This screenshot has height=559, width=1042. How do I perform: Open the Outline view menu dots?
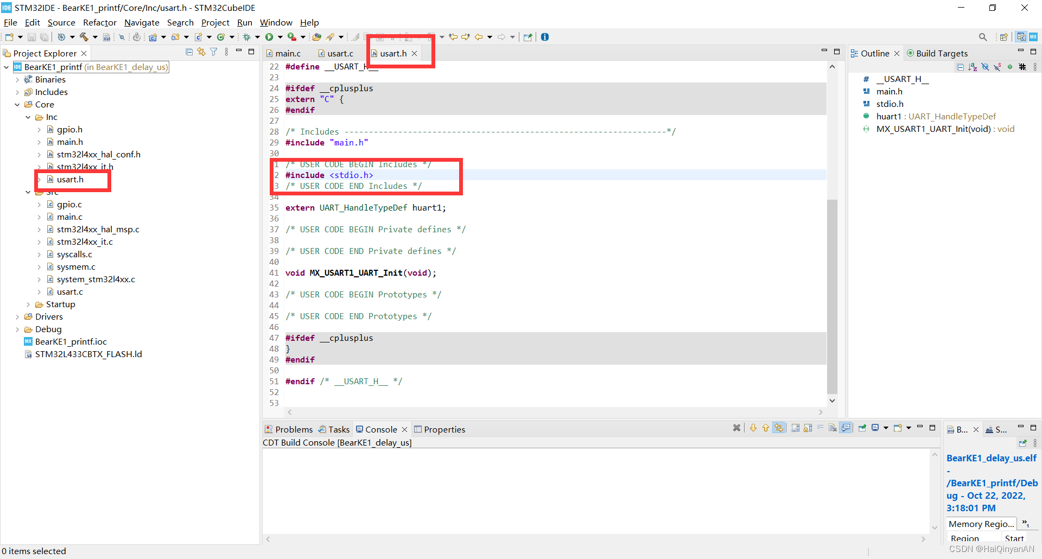click(1035, 67)
